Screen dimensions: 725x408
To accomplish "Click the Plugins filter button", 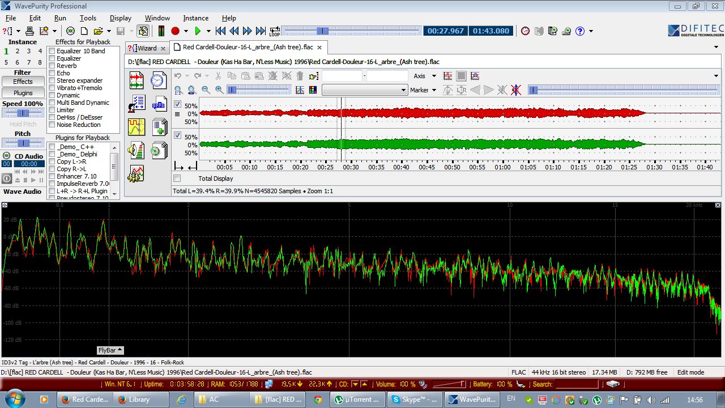I will point(23,93).
